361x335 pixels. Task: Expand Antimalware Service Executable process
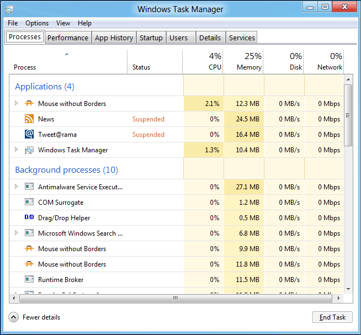[16, 187]
